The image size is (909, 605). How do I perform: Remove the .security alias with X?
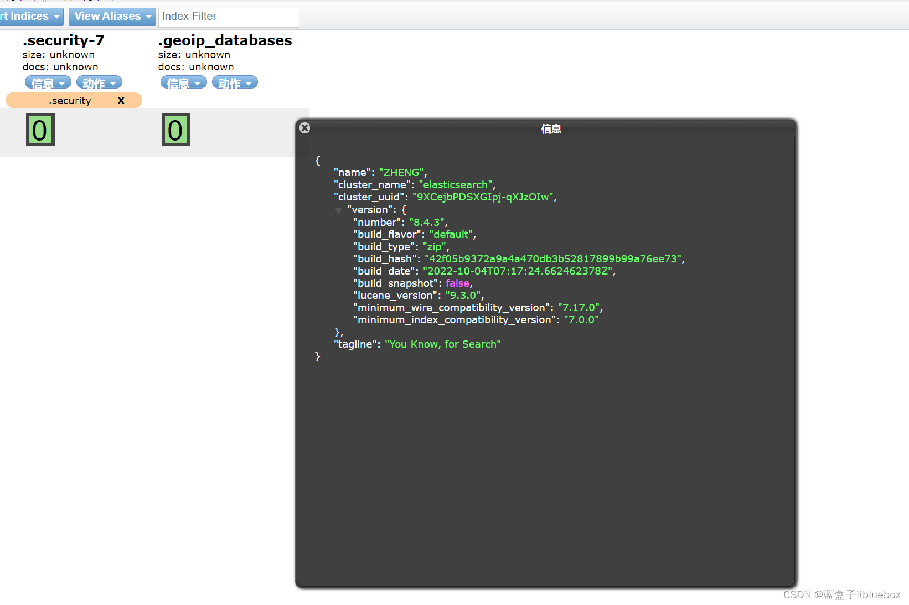pyautogui.click(x=121, y=100)
